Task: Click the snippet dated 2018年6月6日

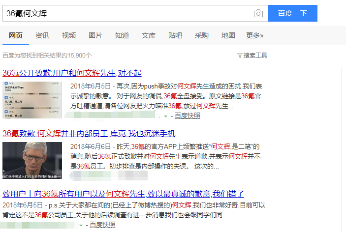Action: [165, 156]
